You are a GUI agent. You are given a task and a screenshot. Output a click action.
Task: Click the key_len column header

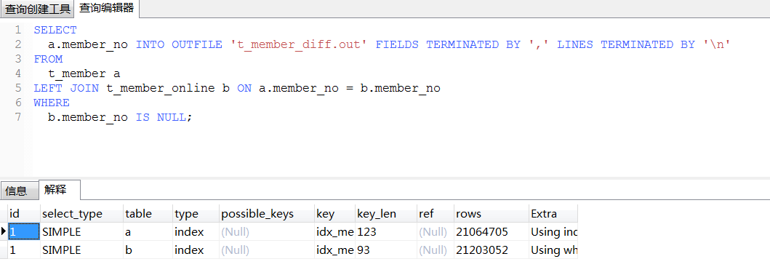385,214
